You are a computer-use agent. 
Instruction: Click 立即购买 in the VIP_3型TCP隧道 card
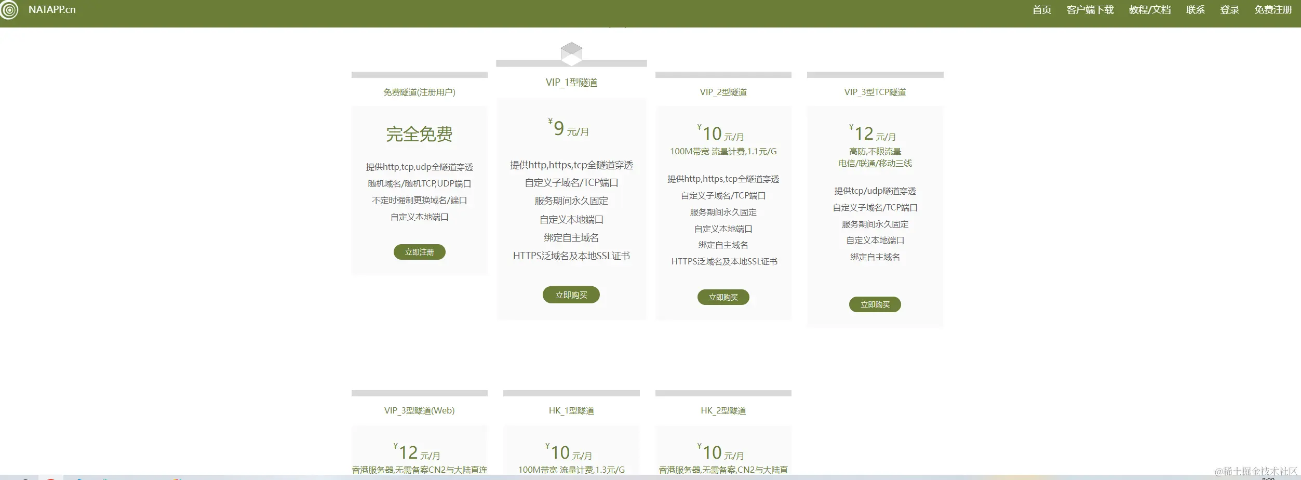pos(875,304)
